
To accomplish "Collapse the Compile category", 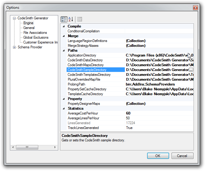I will [64, 26].
